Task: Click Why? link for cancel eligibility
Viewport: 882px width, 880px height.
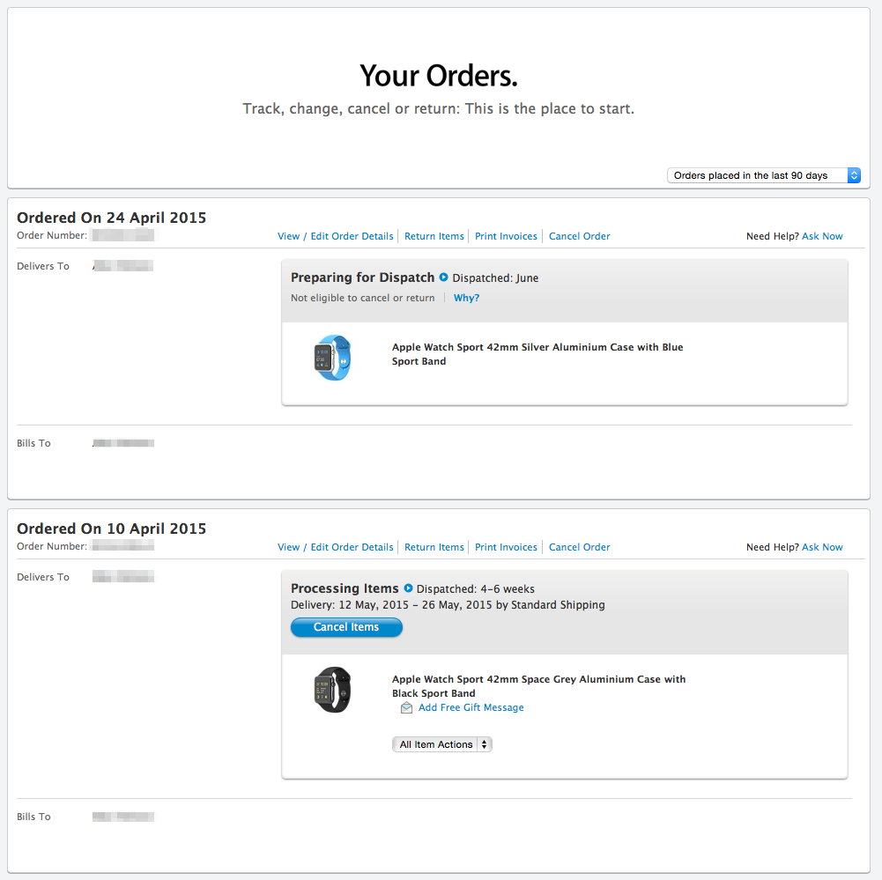Action: point(466,298)
